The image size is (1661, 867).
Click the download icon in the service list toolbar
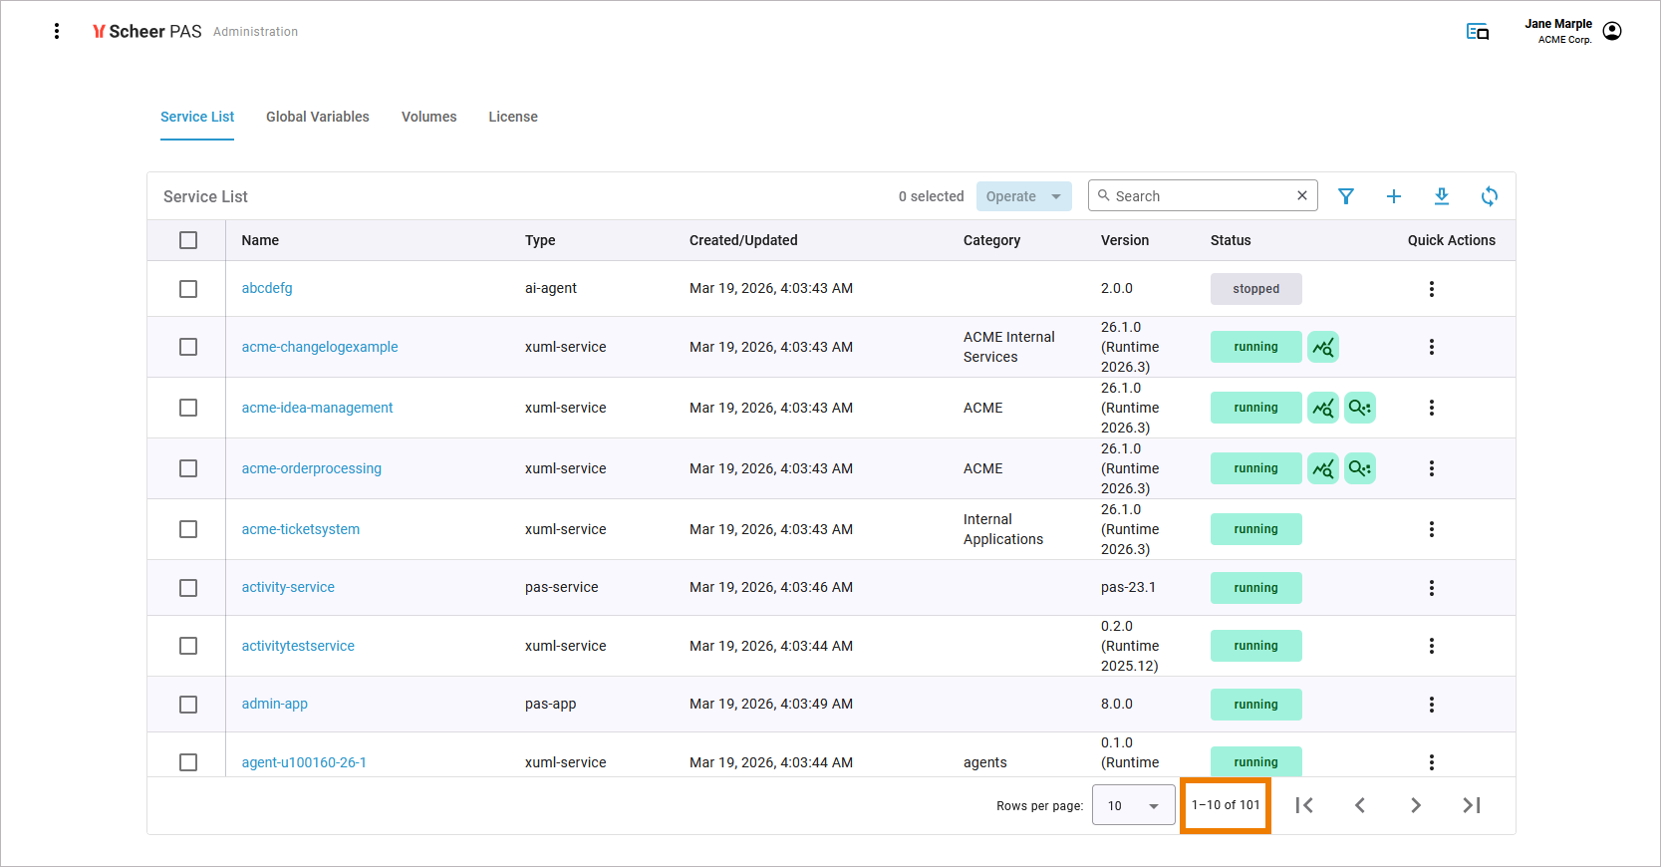1441,196
